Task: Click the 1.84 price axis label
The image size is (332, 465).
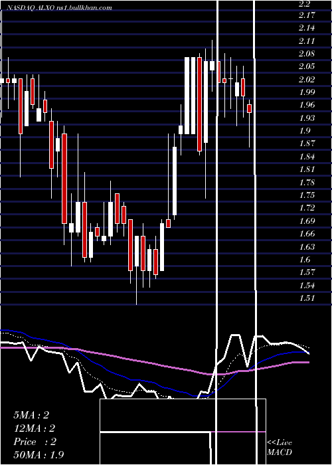Action: click(307, 157)
